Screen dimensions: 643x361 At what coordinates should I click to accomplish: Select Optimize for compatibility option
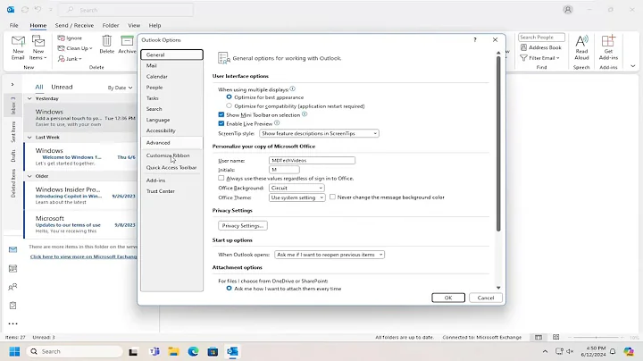coord(229,105)
